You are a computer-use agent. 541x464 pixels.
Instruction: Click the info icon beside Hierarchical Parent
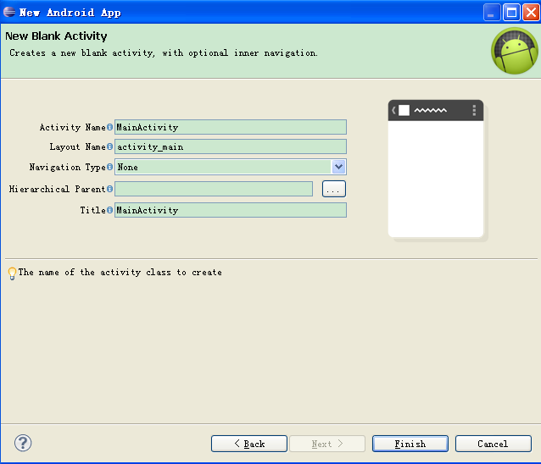pyautogui.click(x=109, y=189)
